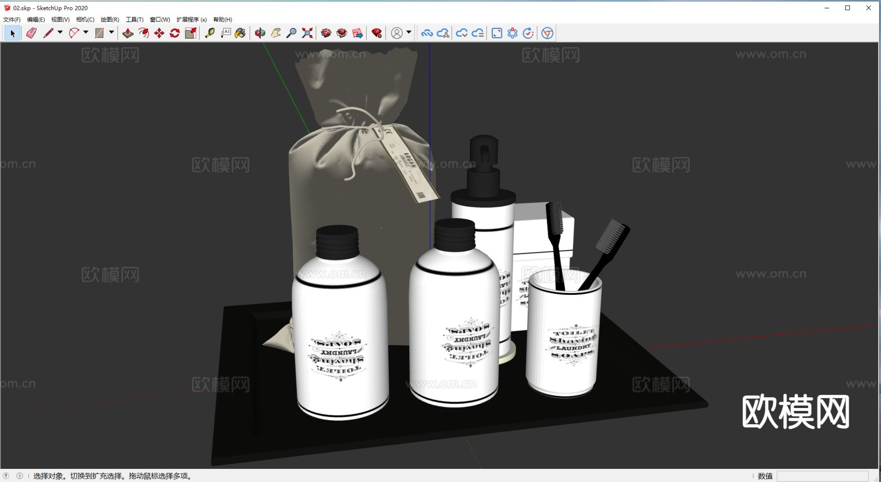Click the blue circle-of-dots icon
This screenshot has width=881, height=482.
click(512, 33)
